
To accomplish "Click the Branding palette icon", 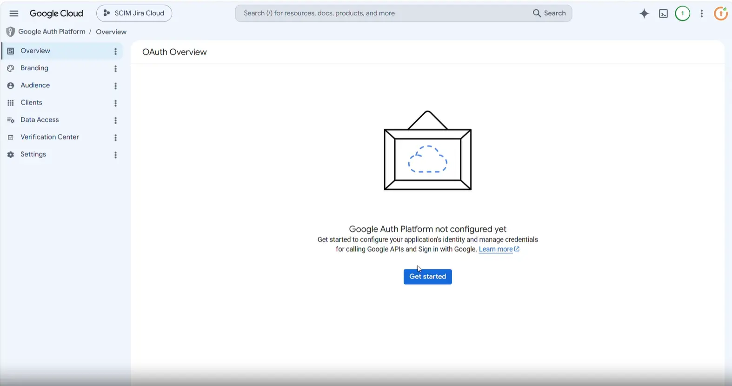I will (11, 68).
